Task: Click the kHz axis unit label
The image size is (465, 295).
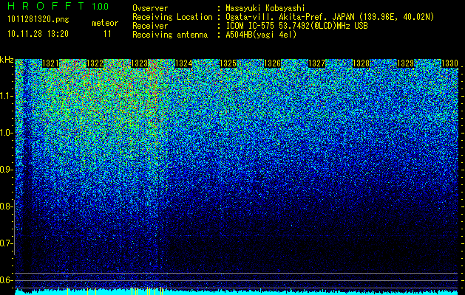Action: tap(7, 60)
